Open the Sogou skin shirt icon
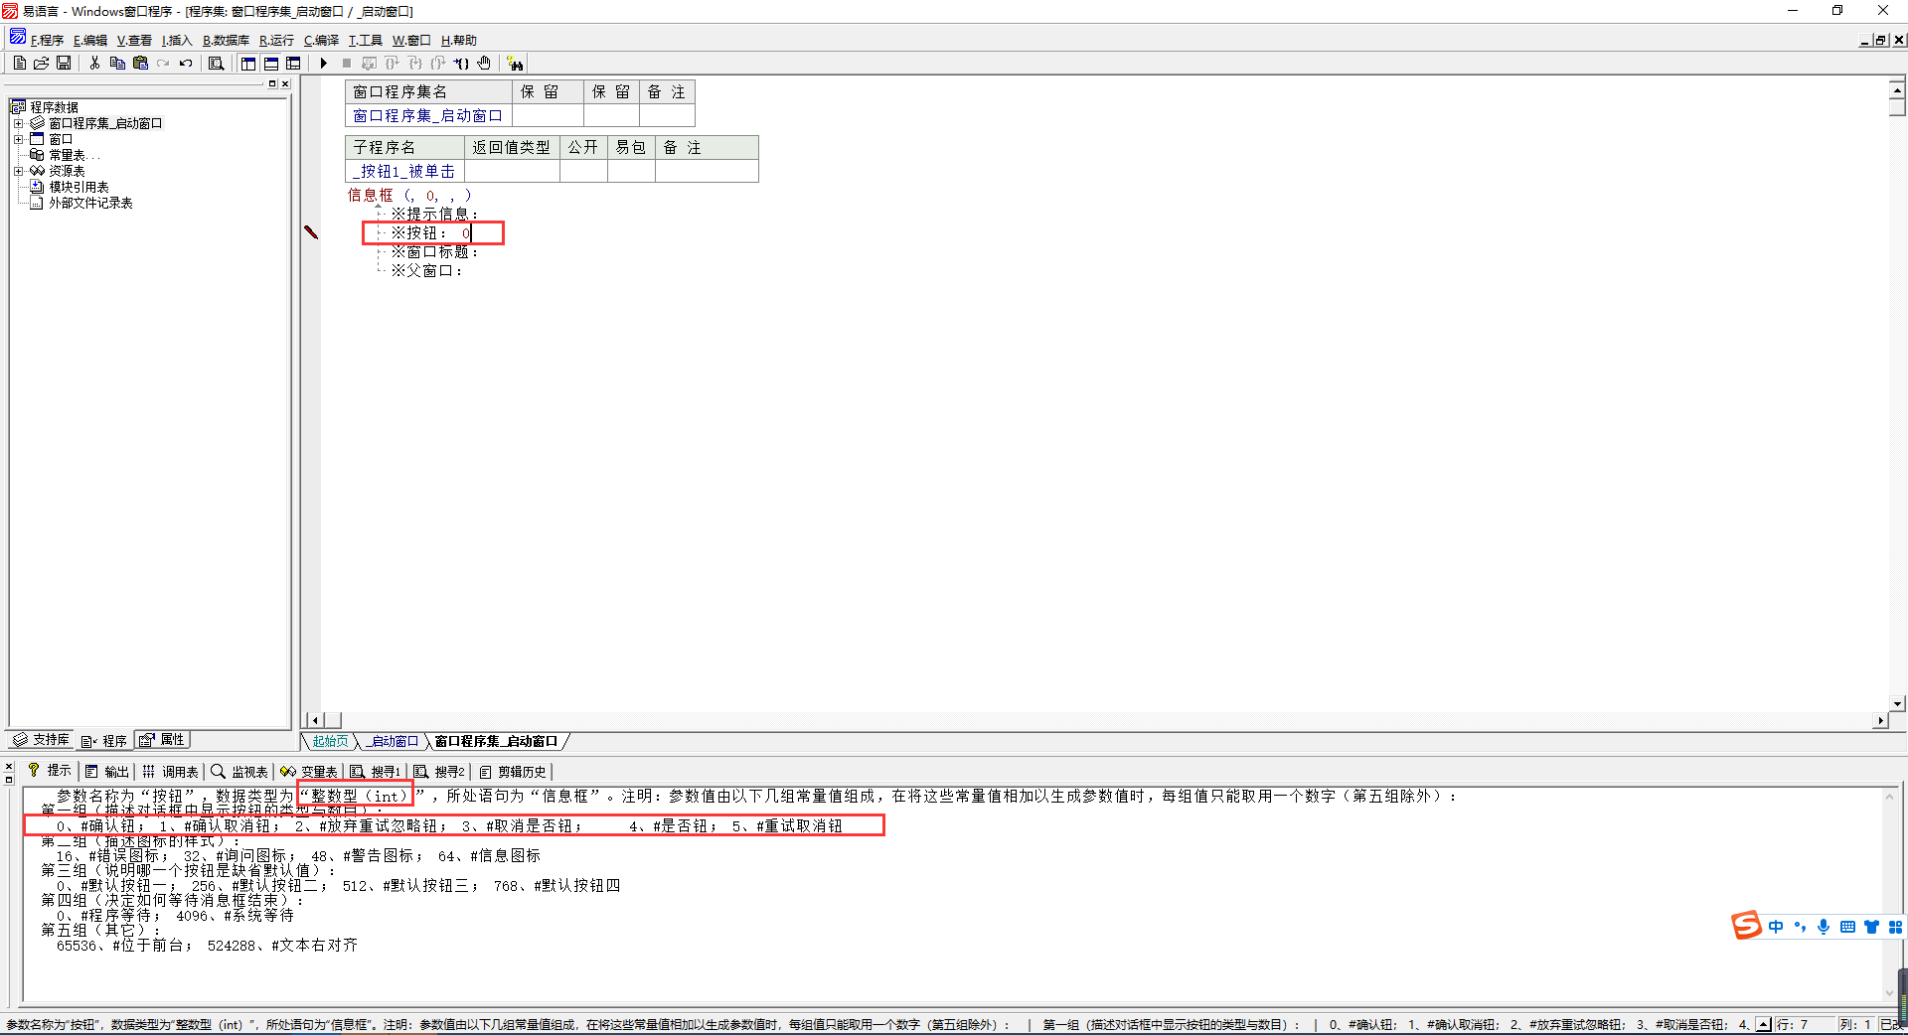The width and height of the screenshot is (1908, 1035). pyautogui.click(x=1871, y=927)
